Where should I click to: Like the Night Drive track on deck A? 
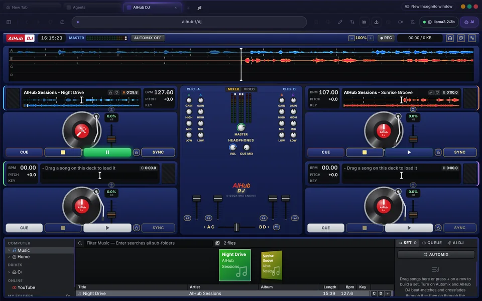click(110, 92)
